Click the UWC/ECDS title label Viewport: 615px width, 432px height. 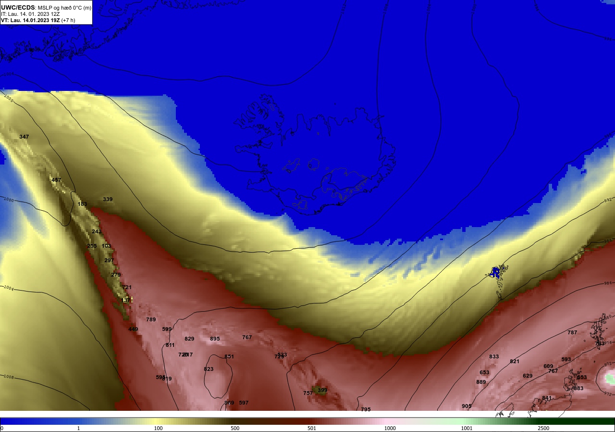[18, 8]
